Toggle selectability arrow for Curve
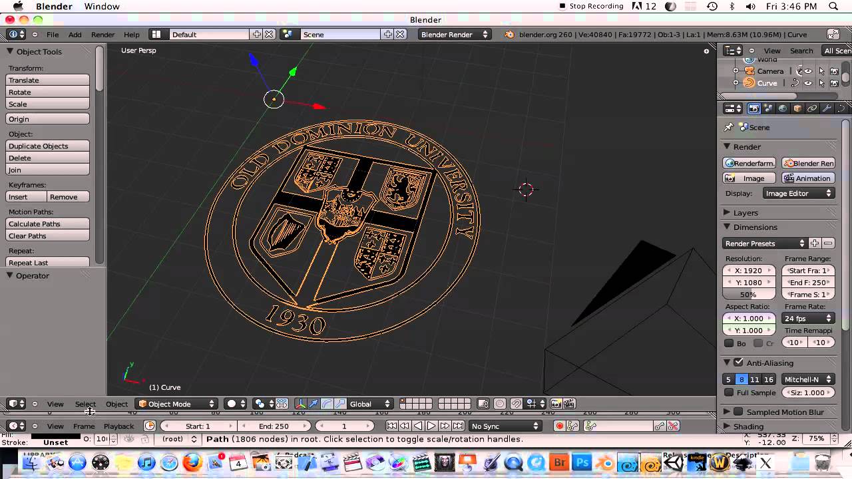This screenshot has width=852, height=479. [x=821, y=83]
